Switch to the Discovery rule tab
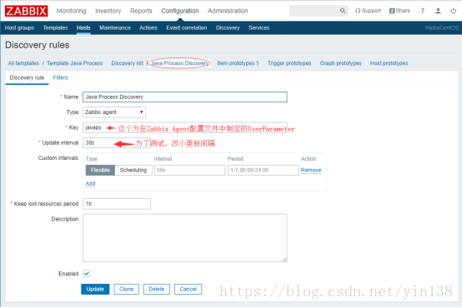 (x=27, y=77)
